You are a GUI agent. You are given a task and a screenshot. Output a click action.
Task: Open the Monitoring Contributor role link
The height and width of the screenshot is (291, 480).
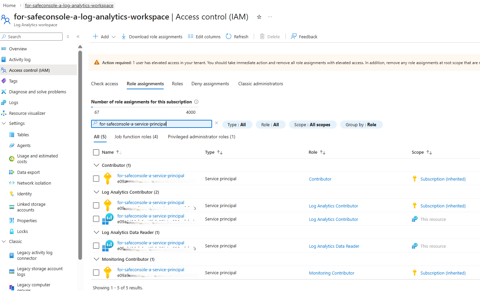(x=331, y=273)
